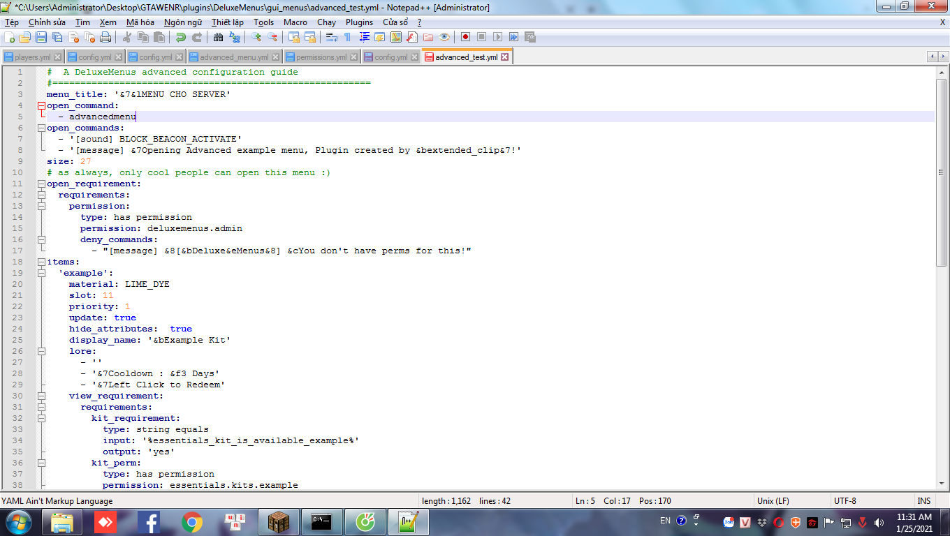Click the Redo toolbar icon
Screen dimensions: 950x536
pos(197,37)
